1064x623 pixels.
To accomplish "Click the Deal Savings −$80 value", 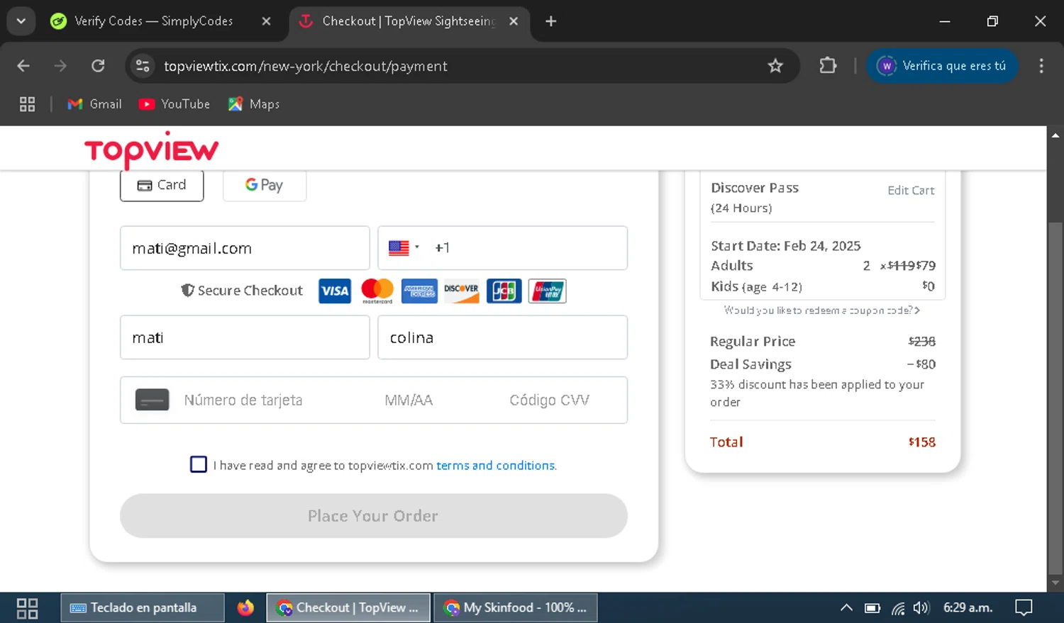I will tap(921, 364).
